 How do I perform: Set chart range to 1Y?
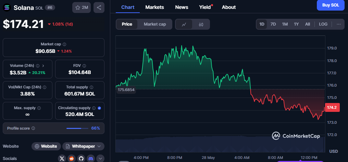tap(296, 24)
